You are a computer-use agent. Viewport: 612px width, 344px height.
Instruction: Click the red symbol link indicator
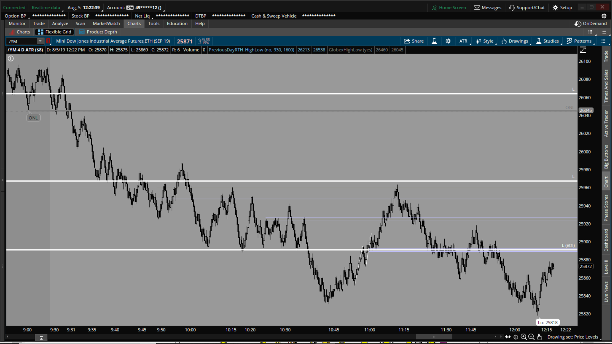(x=48, y=41)
